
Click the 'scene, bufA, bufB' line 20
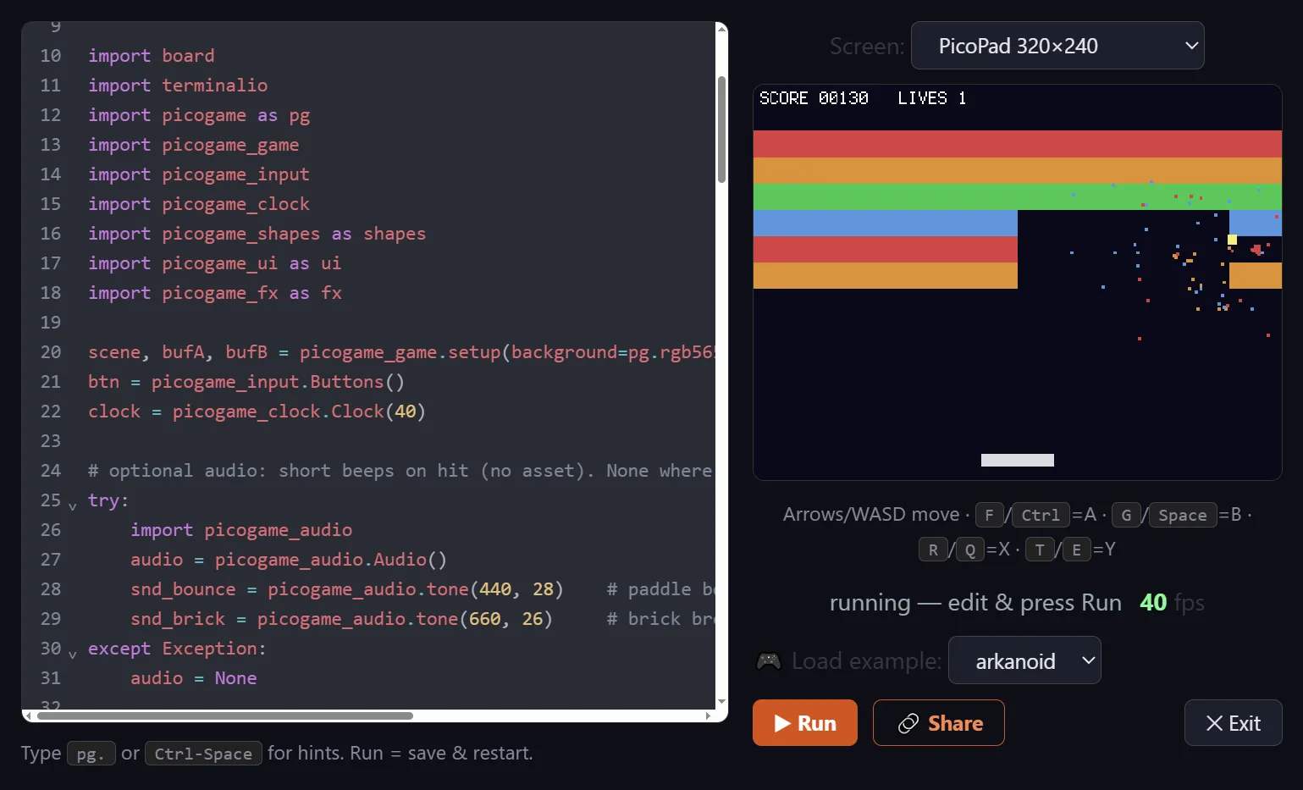click(x=402, y=352)
